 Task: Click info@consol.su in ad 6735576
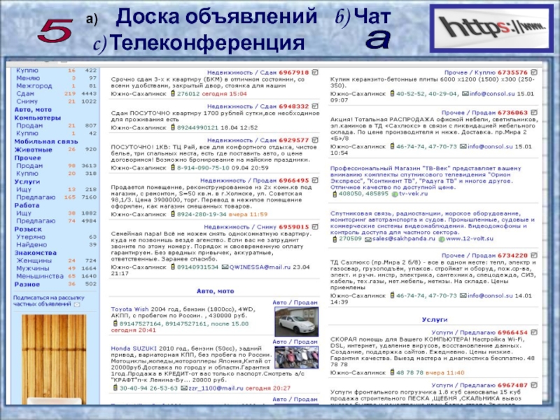point(492,94)
